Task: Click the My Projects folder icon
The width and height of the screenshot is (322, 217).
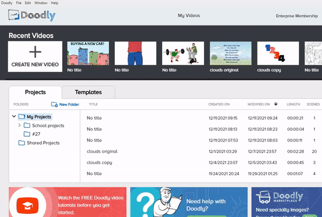Action: (x=21, y=117)
